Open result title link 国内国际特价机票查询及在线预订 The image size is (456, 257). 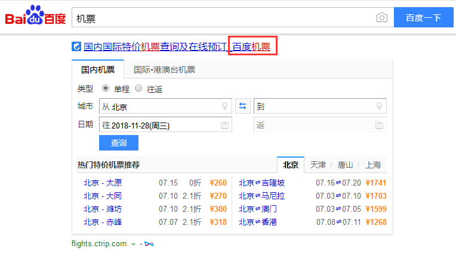[155, 46]
